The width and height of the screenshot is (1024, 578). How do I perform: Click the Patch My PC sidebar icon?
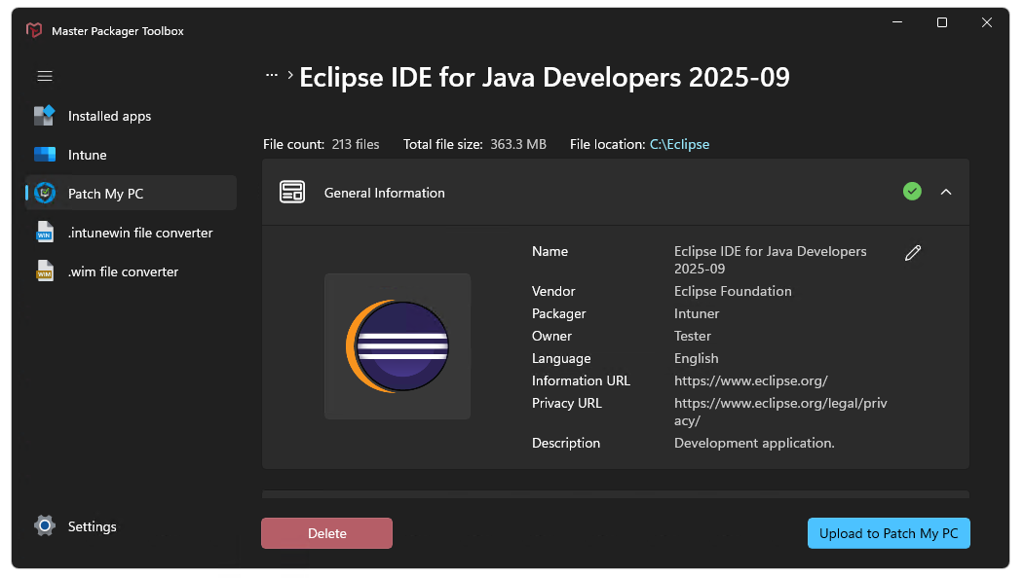pos(45,194)
